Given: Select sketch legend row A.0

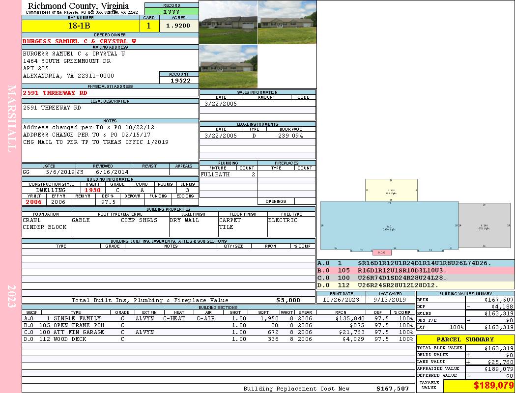Looking at the screenshot, I should click(415, 263).
